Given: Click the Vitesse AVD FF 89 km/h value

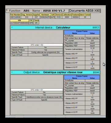Looking at the screenshot, I should click(x=92, y=108).
